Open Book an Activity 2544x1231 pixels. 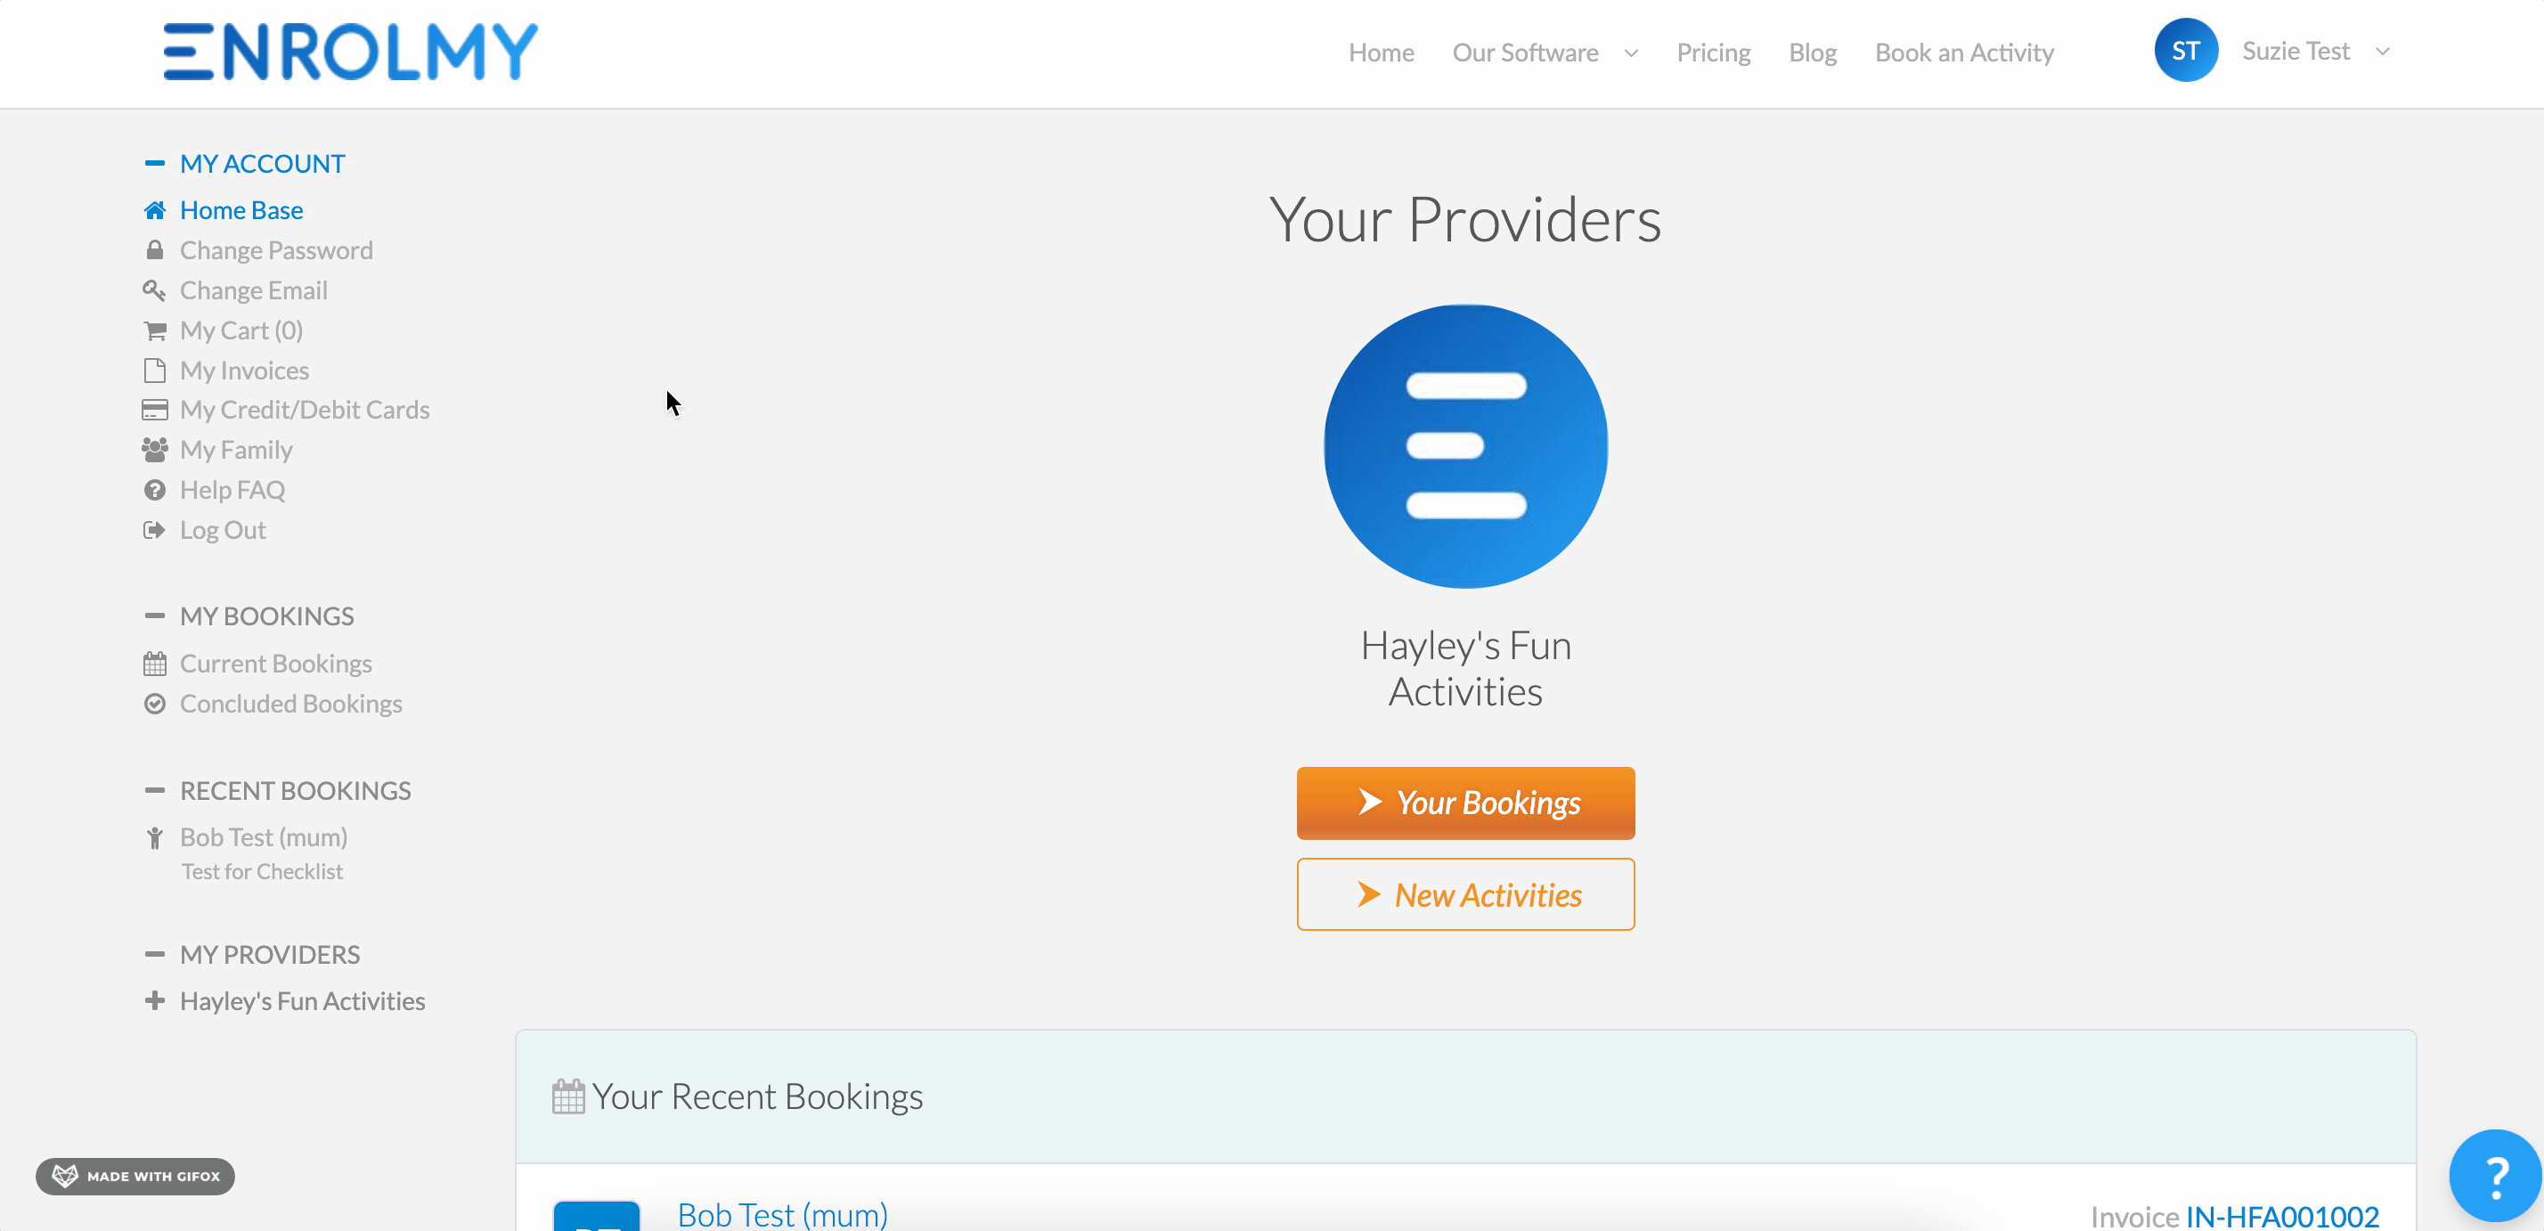point(1964,53)
